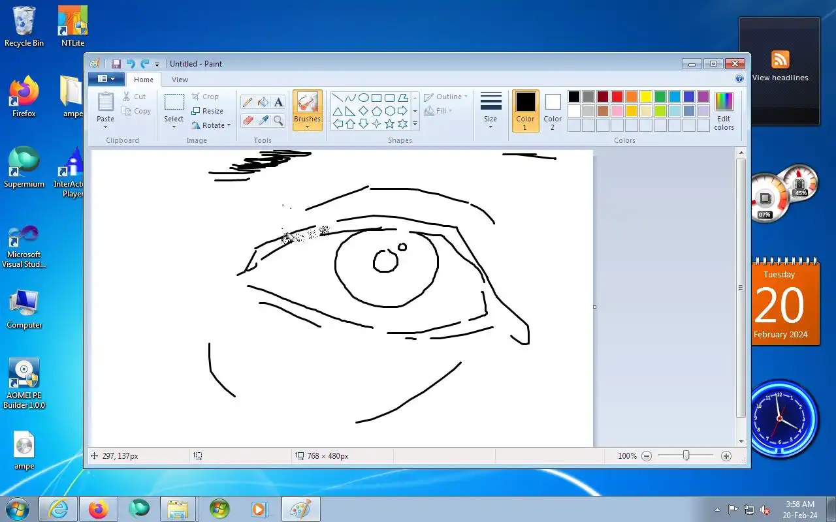Image resolution: width=836 pixels, height=522 pixels.
Task: Click the zoom slider handle
Action: [x=686, y=455]
